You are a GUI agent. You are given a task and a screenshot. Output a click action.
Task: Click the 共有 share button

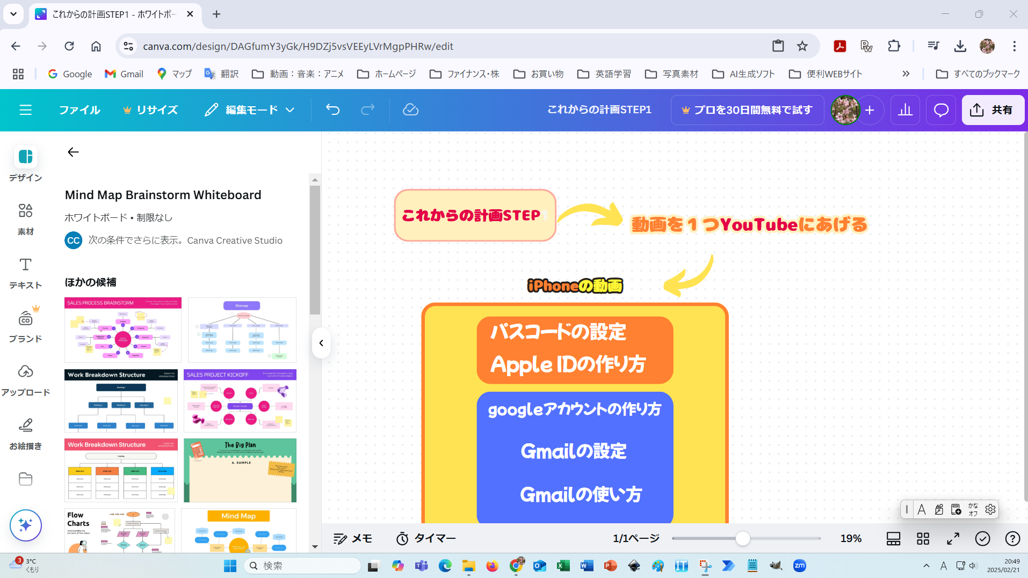[x=992, y=110]
